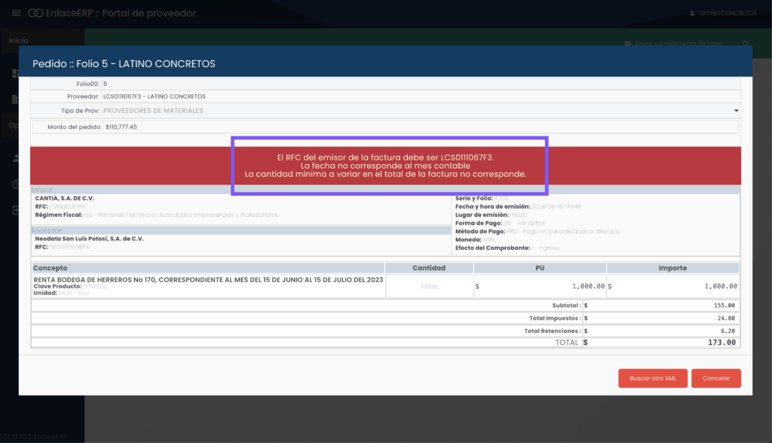Click the Clave Producto line
Viewport: 772px width, 443px height.
pyautogui.click(x=70, y=286)
